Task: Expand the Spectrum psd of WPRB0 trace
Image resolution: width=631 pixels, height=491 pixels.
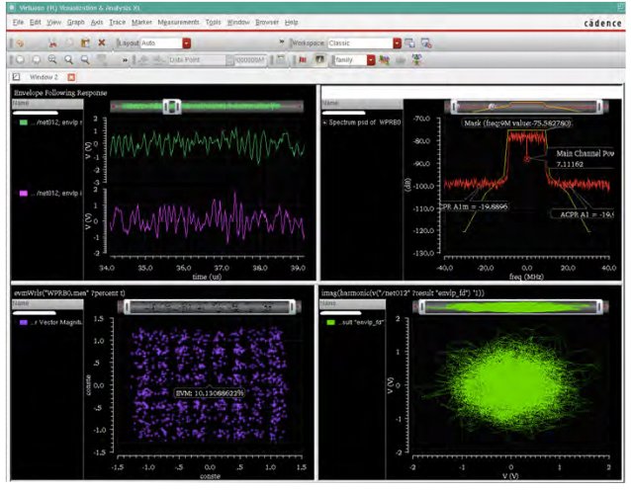Action: click(x=324, y=123)
